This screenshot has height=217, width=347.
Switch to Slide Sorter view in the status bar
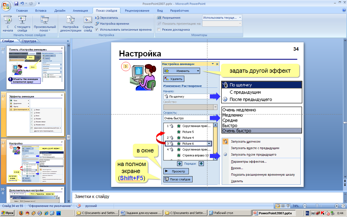click(x=283, y=206)
